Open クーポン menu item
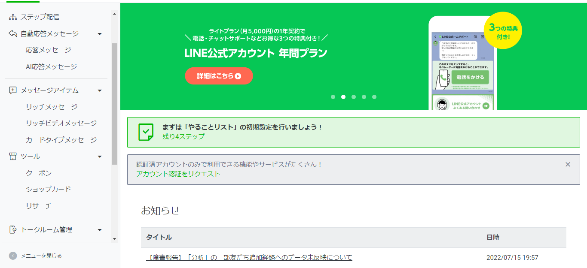587x268 pixels. click(x=39, y=173)
